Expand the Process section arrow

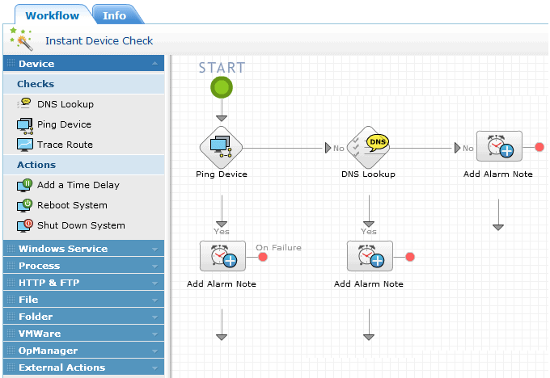click(154, 267)
